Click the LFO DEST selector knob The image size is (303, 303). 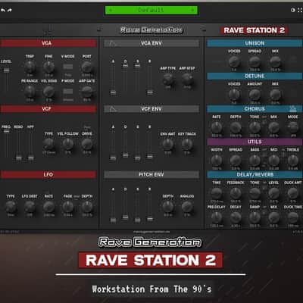(x=30, y=207)
